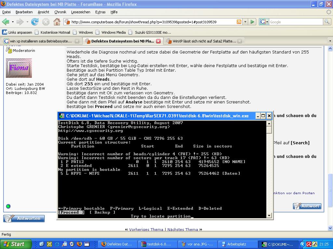Open the Windows bookmark
Image resolution: width=333 pixels, height=249 pixels.
(x=83, y=32)
